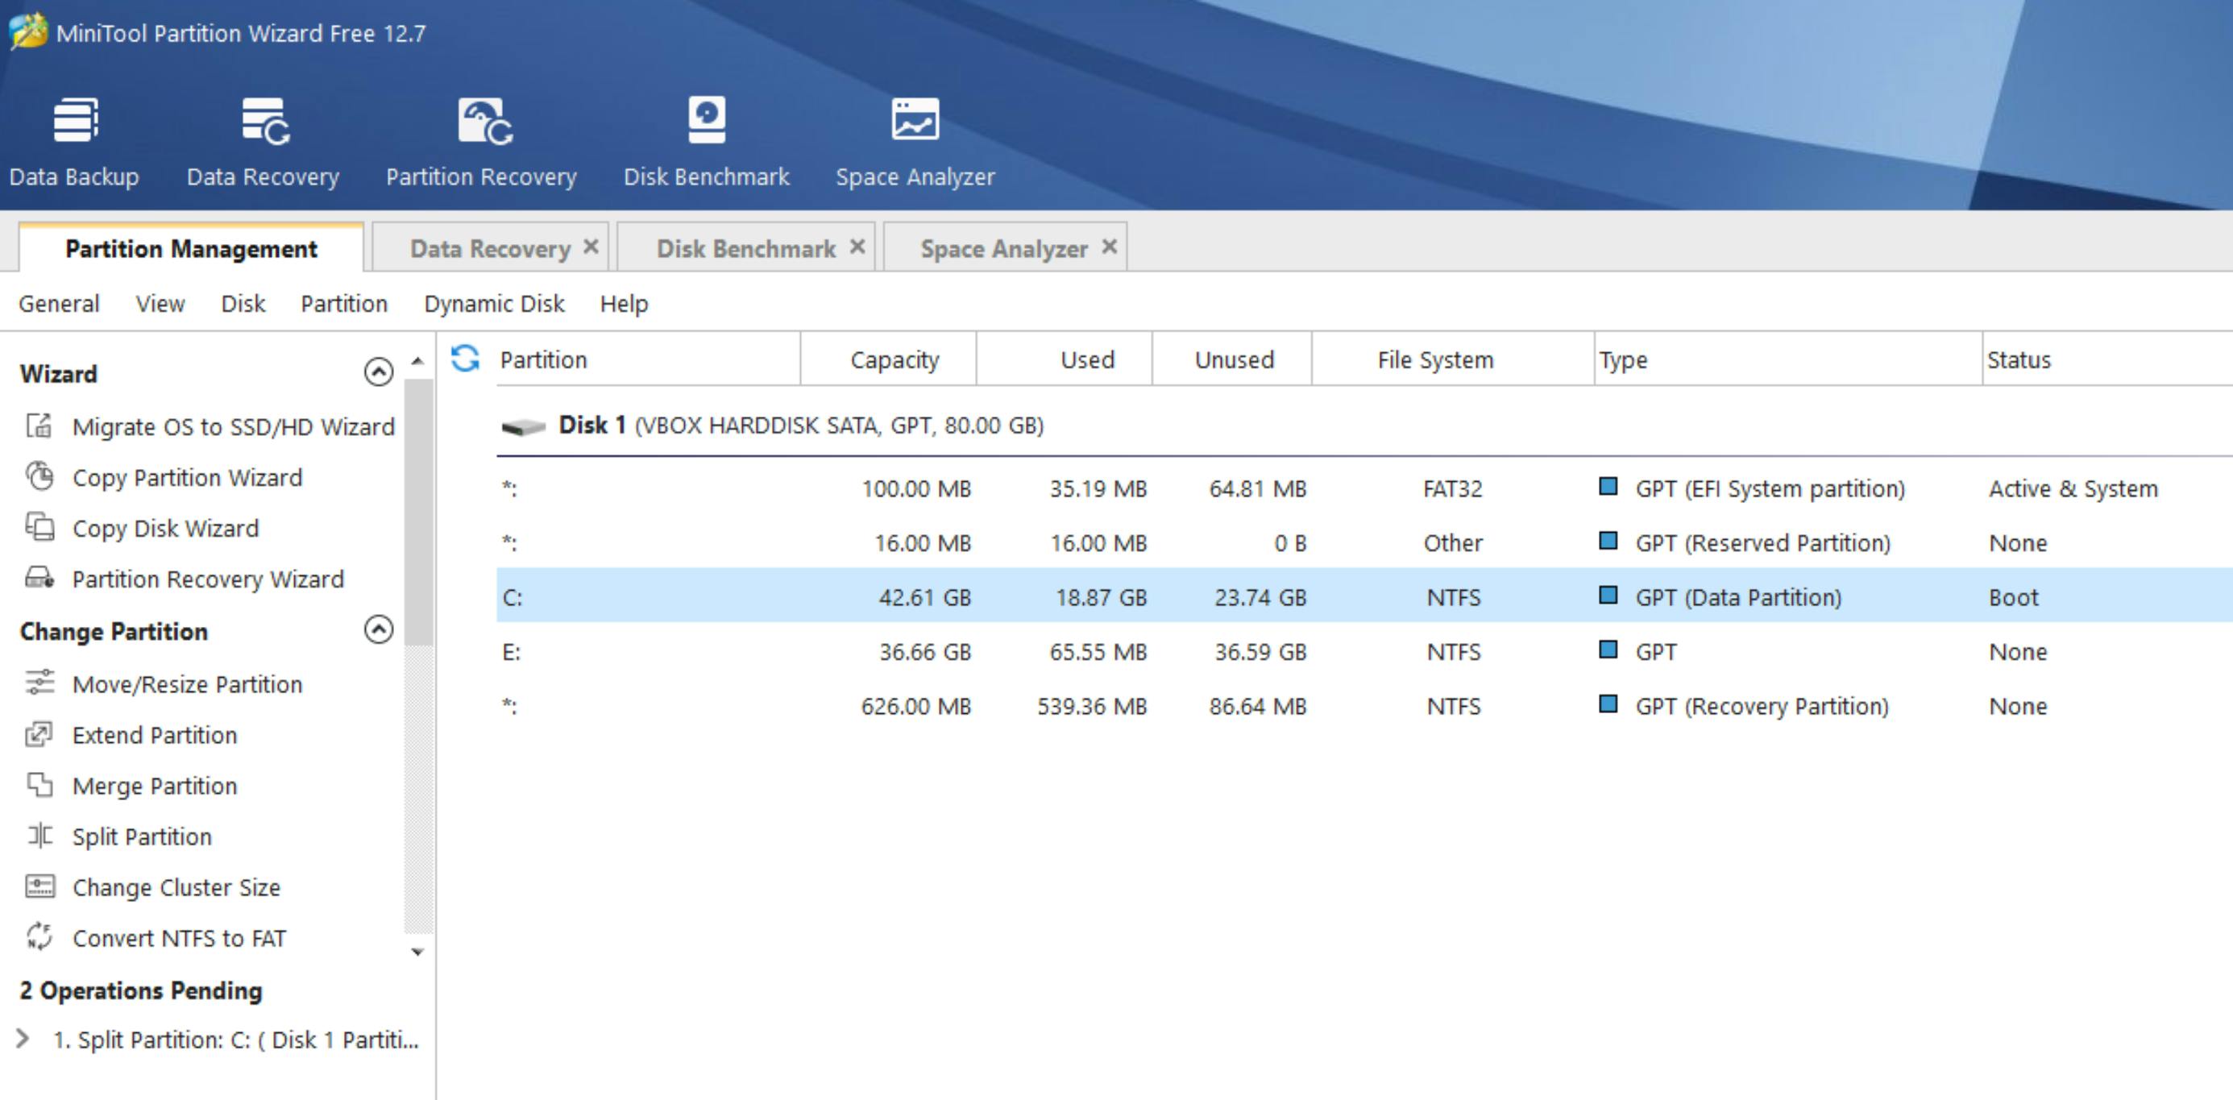
Task: Click the refresh partition list icon
Action: (x=466, y=358)
